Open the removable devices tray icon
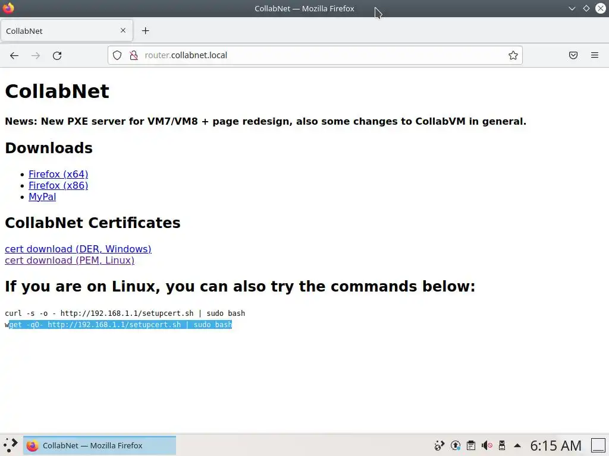 [502, 445]
